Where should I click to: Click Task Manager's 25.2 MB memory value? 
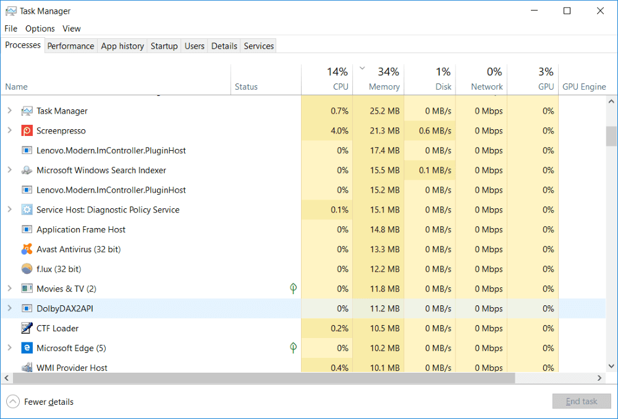[x=384, y=111]
